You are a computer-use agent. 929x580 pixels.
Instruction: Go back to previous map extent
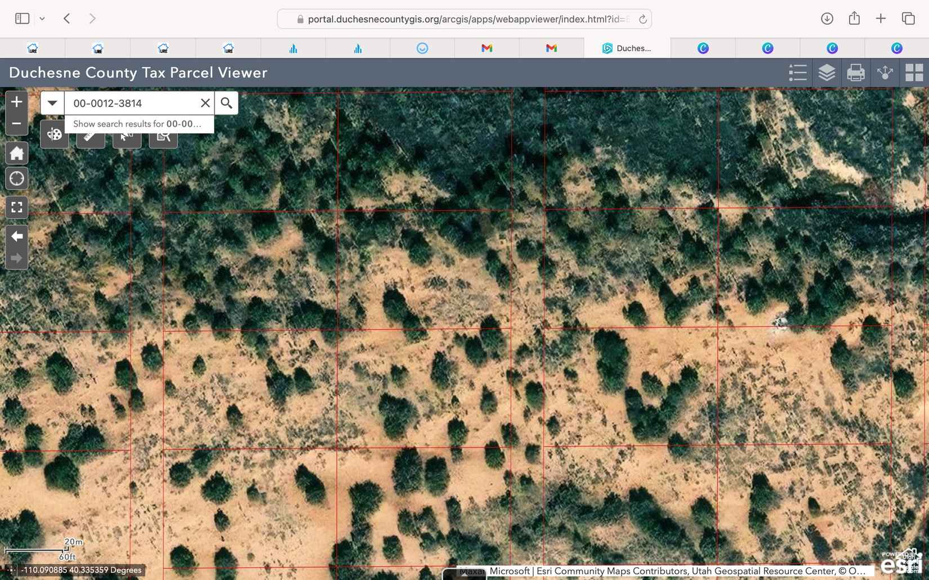pyautogui.click(x=16, y=236)
